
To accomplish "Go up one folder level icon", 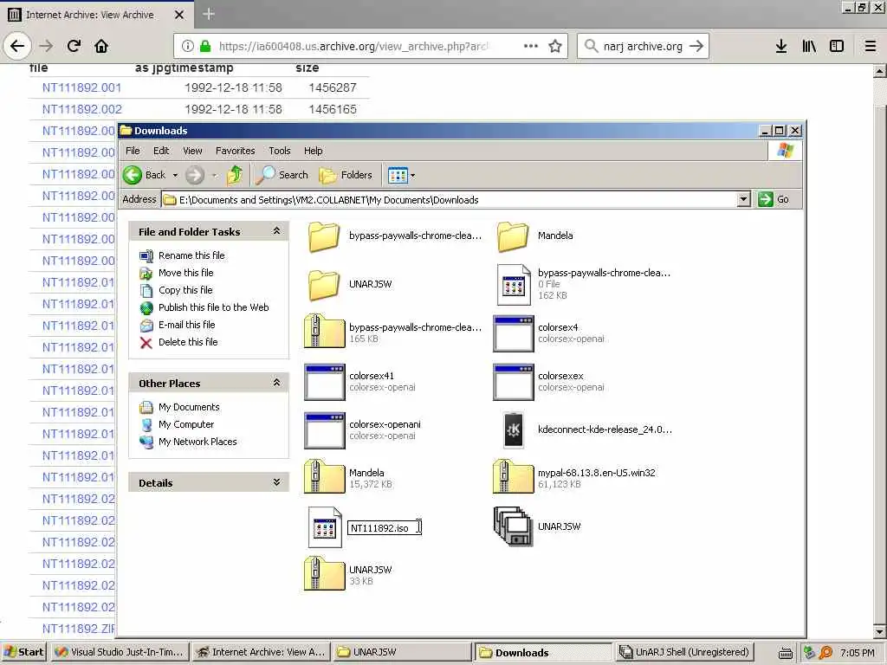I will (x=235, y=175).
